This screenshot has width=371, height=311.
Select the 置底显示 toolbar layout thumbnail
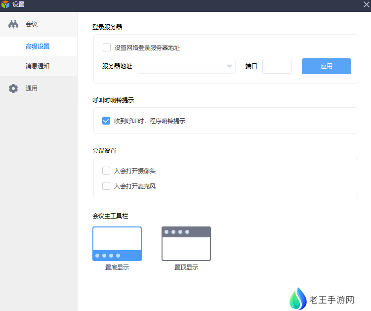117,244
